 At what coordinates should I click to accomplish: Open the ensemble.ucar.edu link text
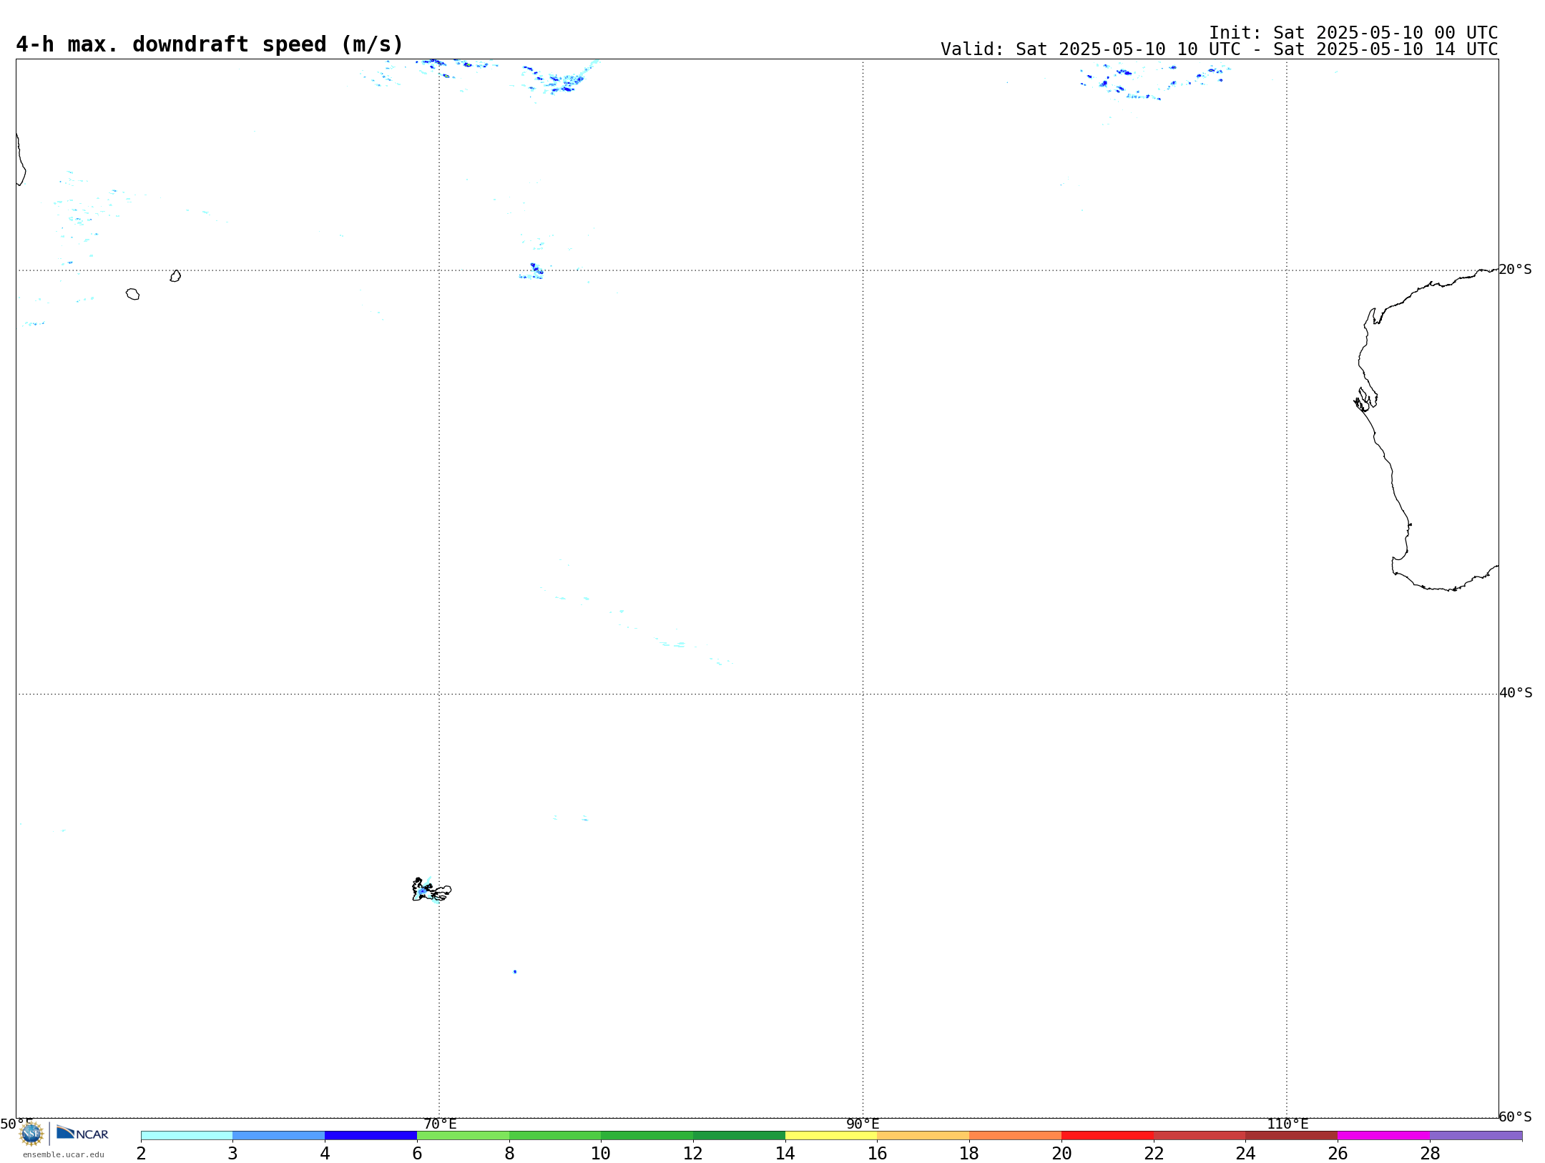pos(64,1154)
